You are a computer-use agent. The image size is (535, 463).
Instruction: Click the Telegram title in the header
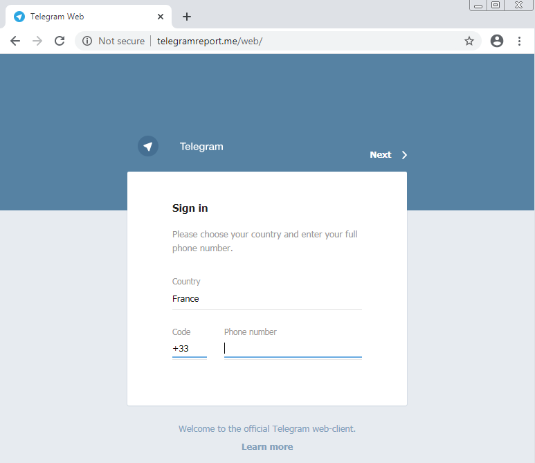point(201,147)
